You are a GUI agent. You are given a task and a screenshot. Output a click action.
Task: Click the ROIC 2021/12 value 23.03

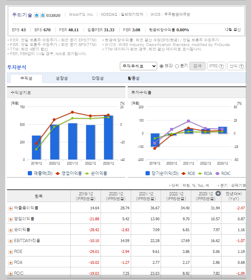[155, 273]
